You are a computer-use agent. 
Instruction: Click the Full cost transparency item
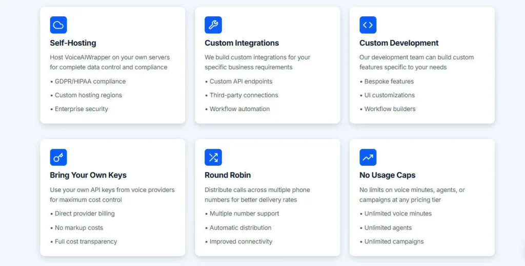click(x=86, y=241)
